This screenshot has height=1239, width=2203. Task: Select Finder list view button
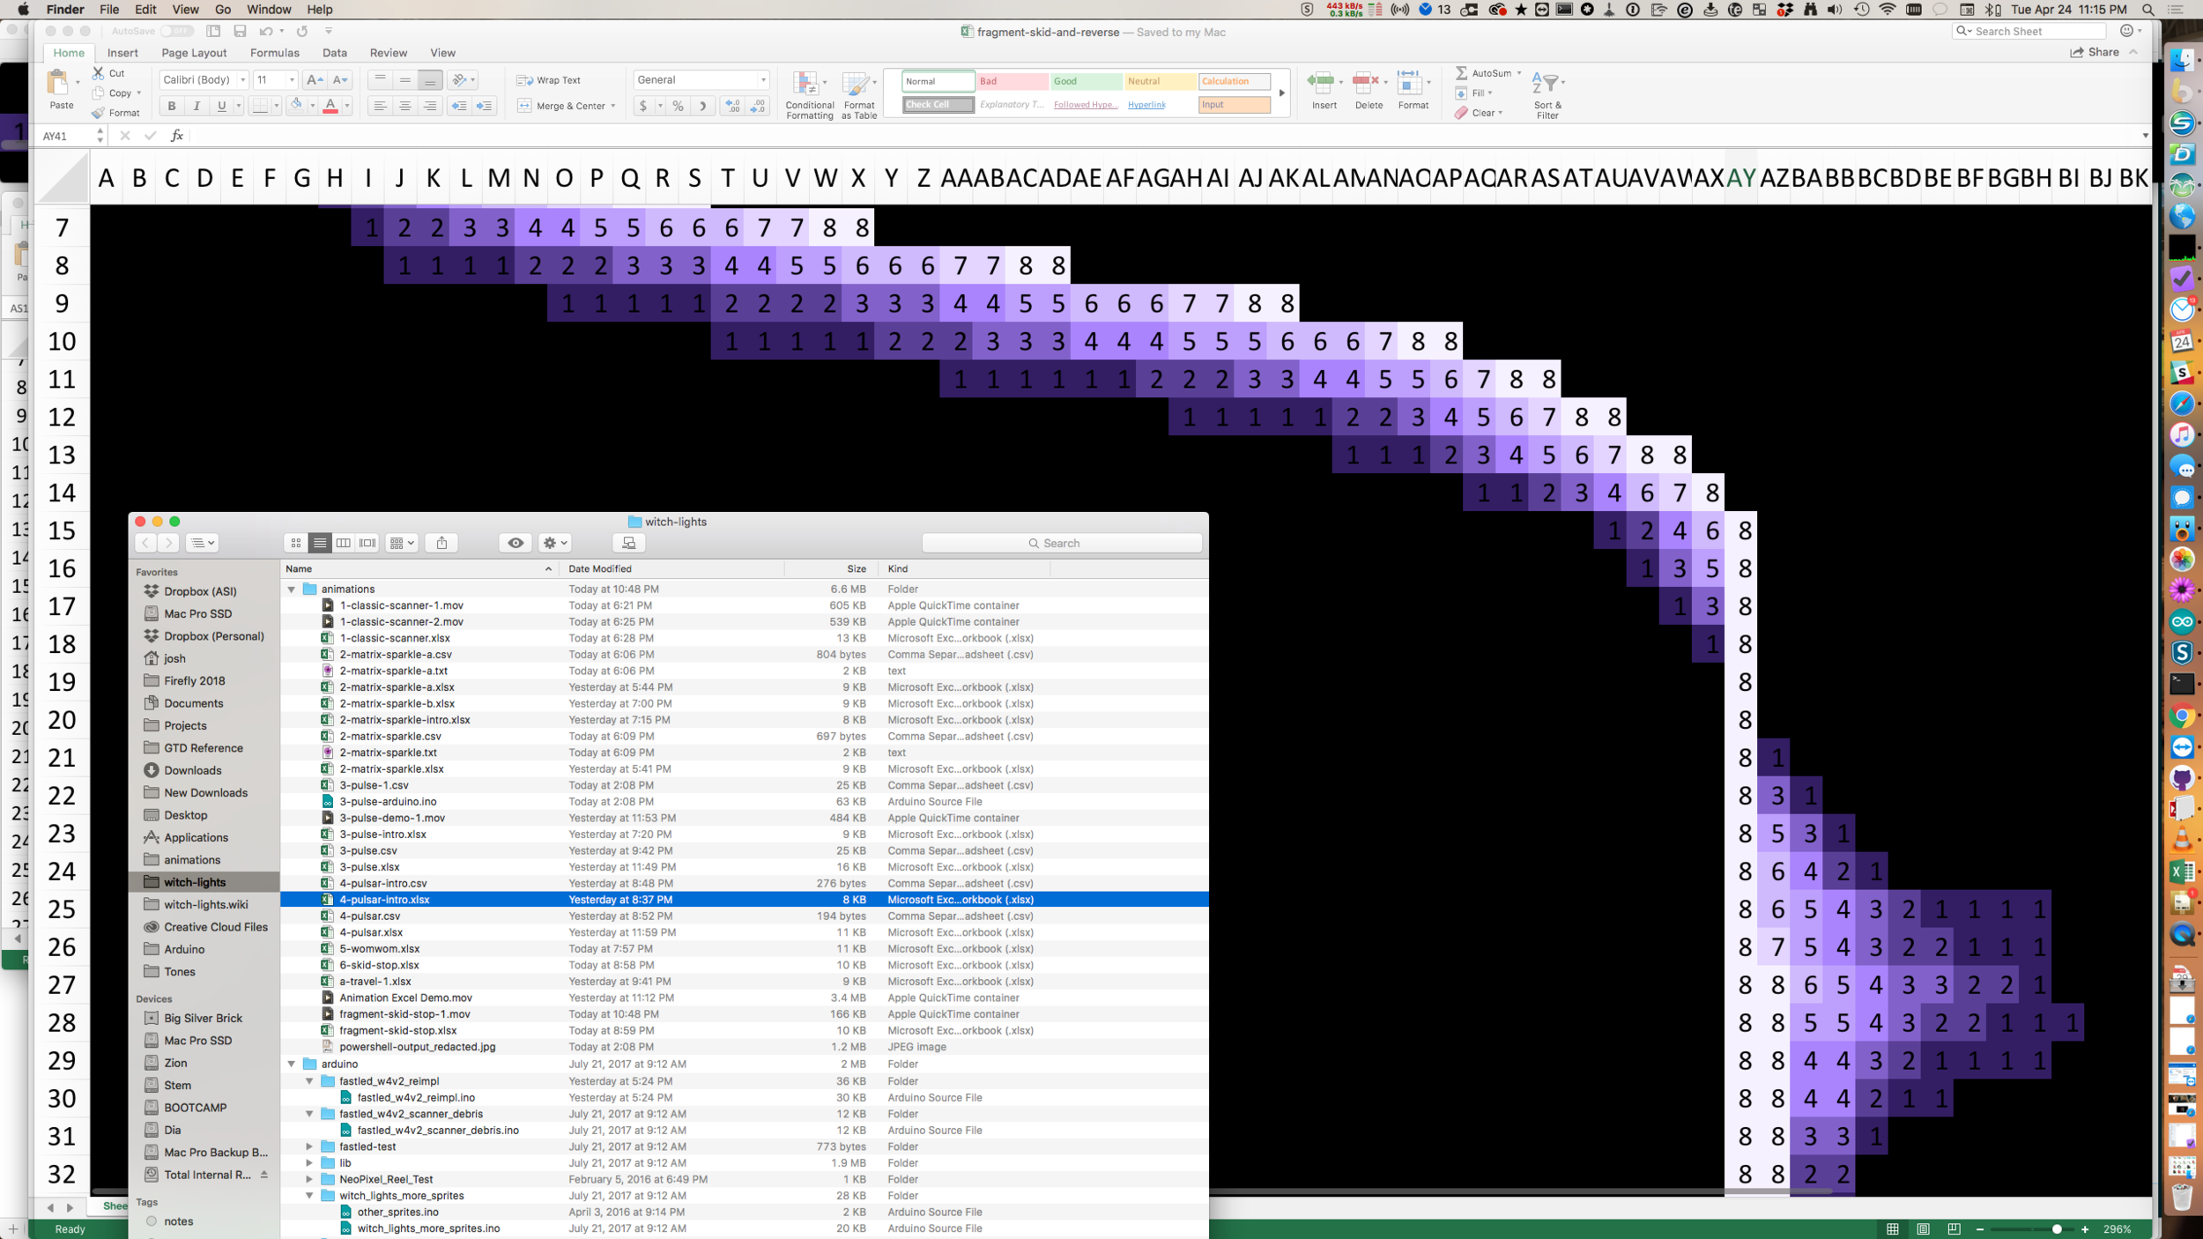(320, 543)
